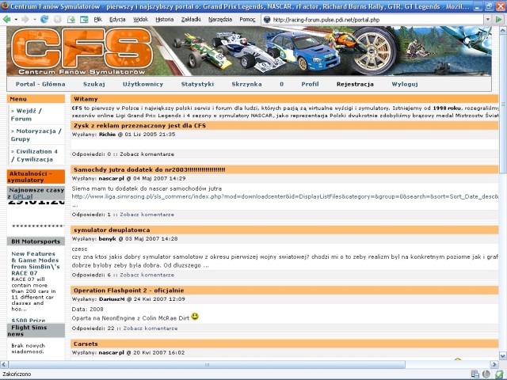Screen dimensions: 507x380
Task: Open Zobacz komentarze under Samochdy jutra post
Action: tap(147, 215)
